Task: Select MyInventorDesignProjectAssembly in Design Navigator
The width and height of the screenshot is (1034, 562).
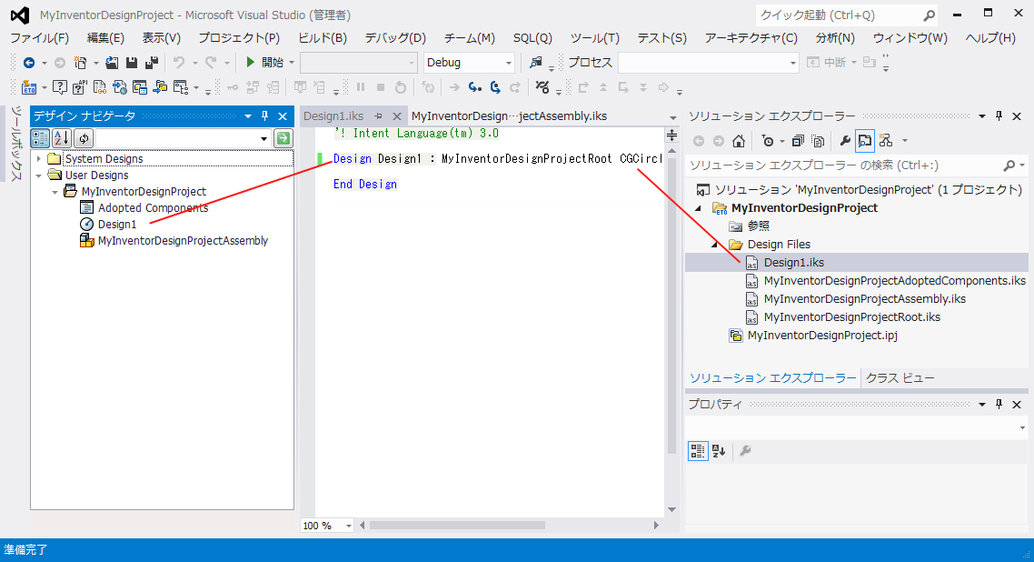Action: click(183, 241)
